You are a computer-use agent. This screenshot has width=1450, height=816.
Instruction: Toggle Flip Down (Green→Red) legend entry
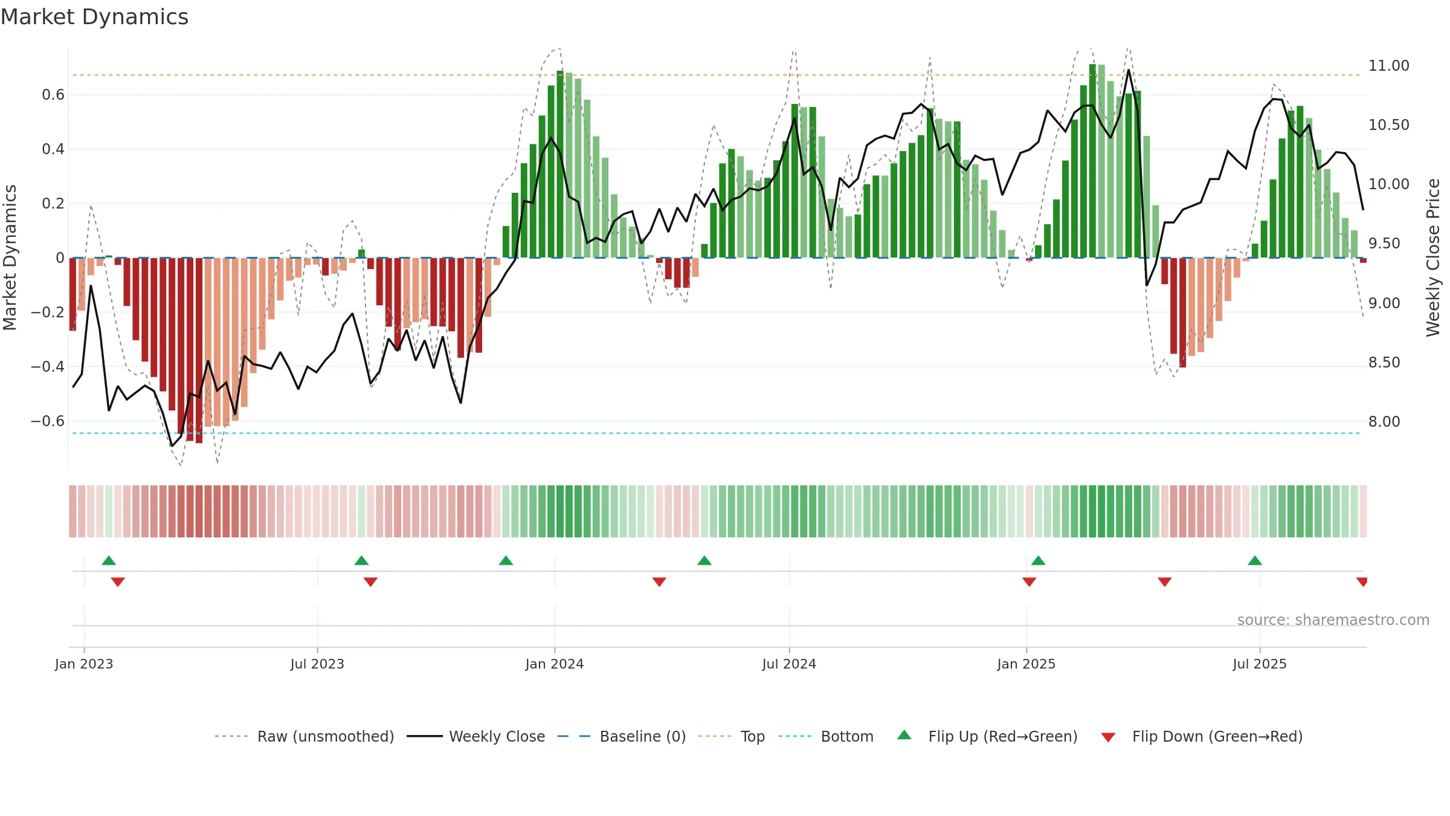click(1202, 736)
